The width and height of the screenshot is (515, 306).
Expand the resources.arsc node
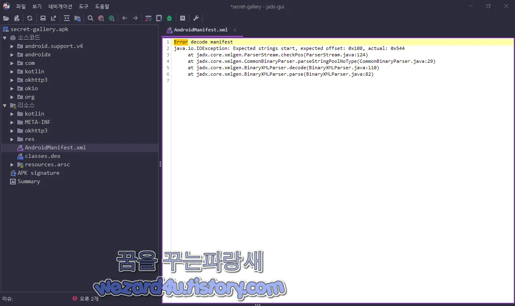(x=12, y=165)
